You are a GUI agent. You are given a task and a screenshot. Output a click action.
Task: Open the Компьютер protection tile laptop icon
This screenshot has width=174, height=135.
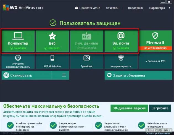click(18, 36)
